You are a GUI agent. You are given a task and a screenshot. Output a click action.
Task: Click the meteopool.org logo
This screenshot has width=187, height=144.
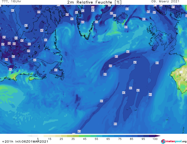[x=174, y=141]
